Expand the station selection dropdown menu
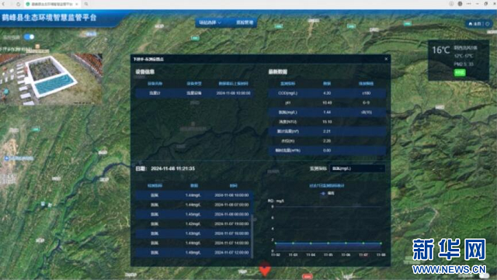Screen dimensions: 497x280 click(x=210, y=22)
